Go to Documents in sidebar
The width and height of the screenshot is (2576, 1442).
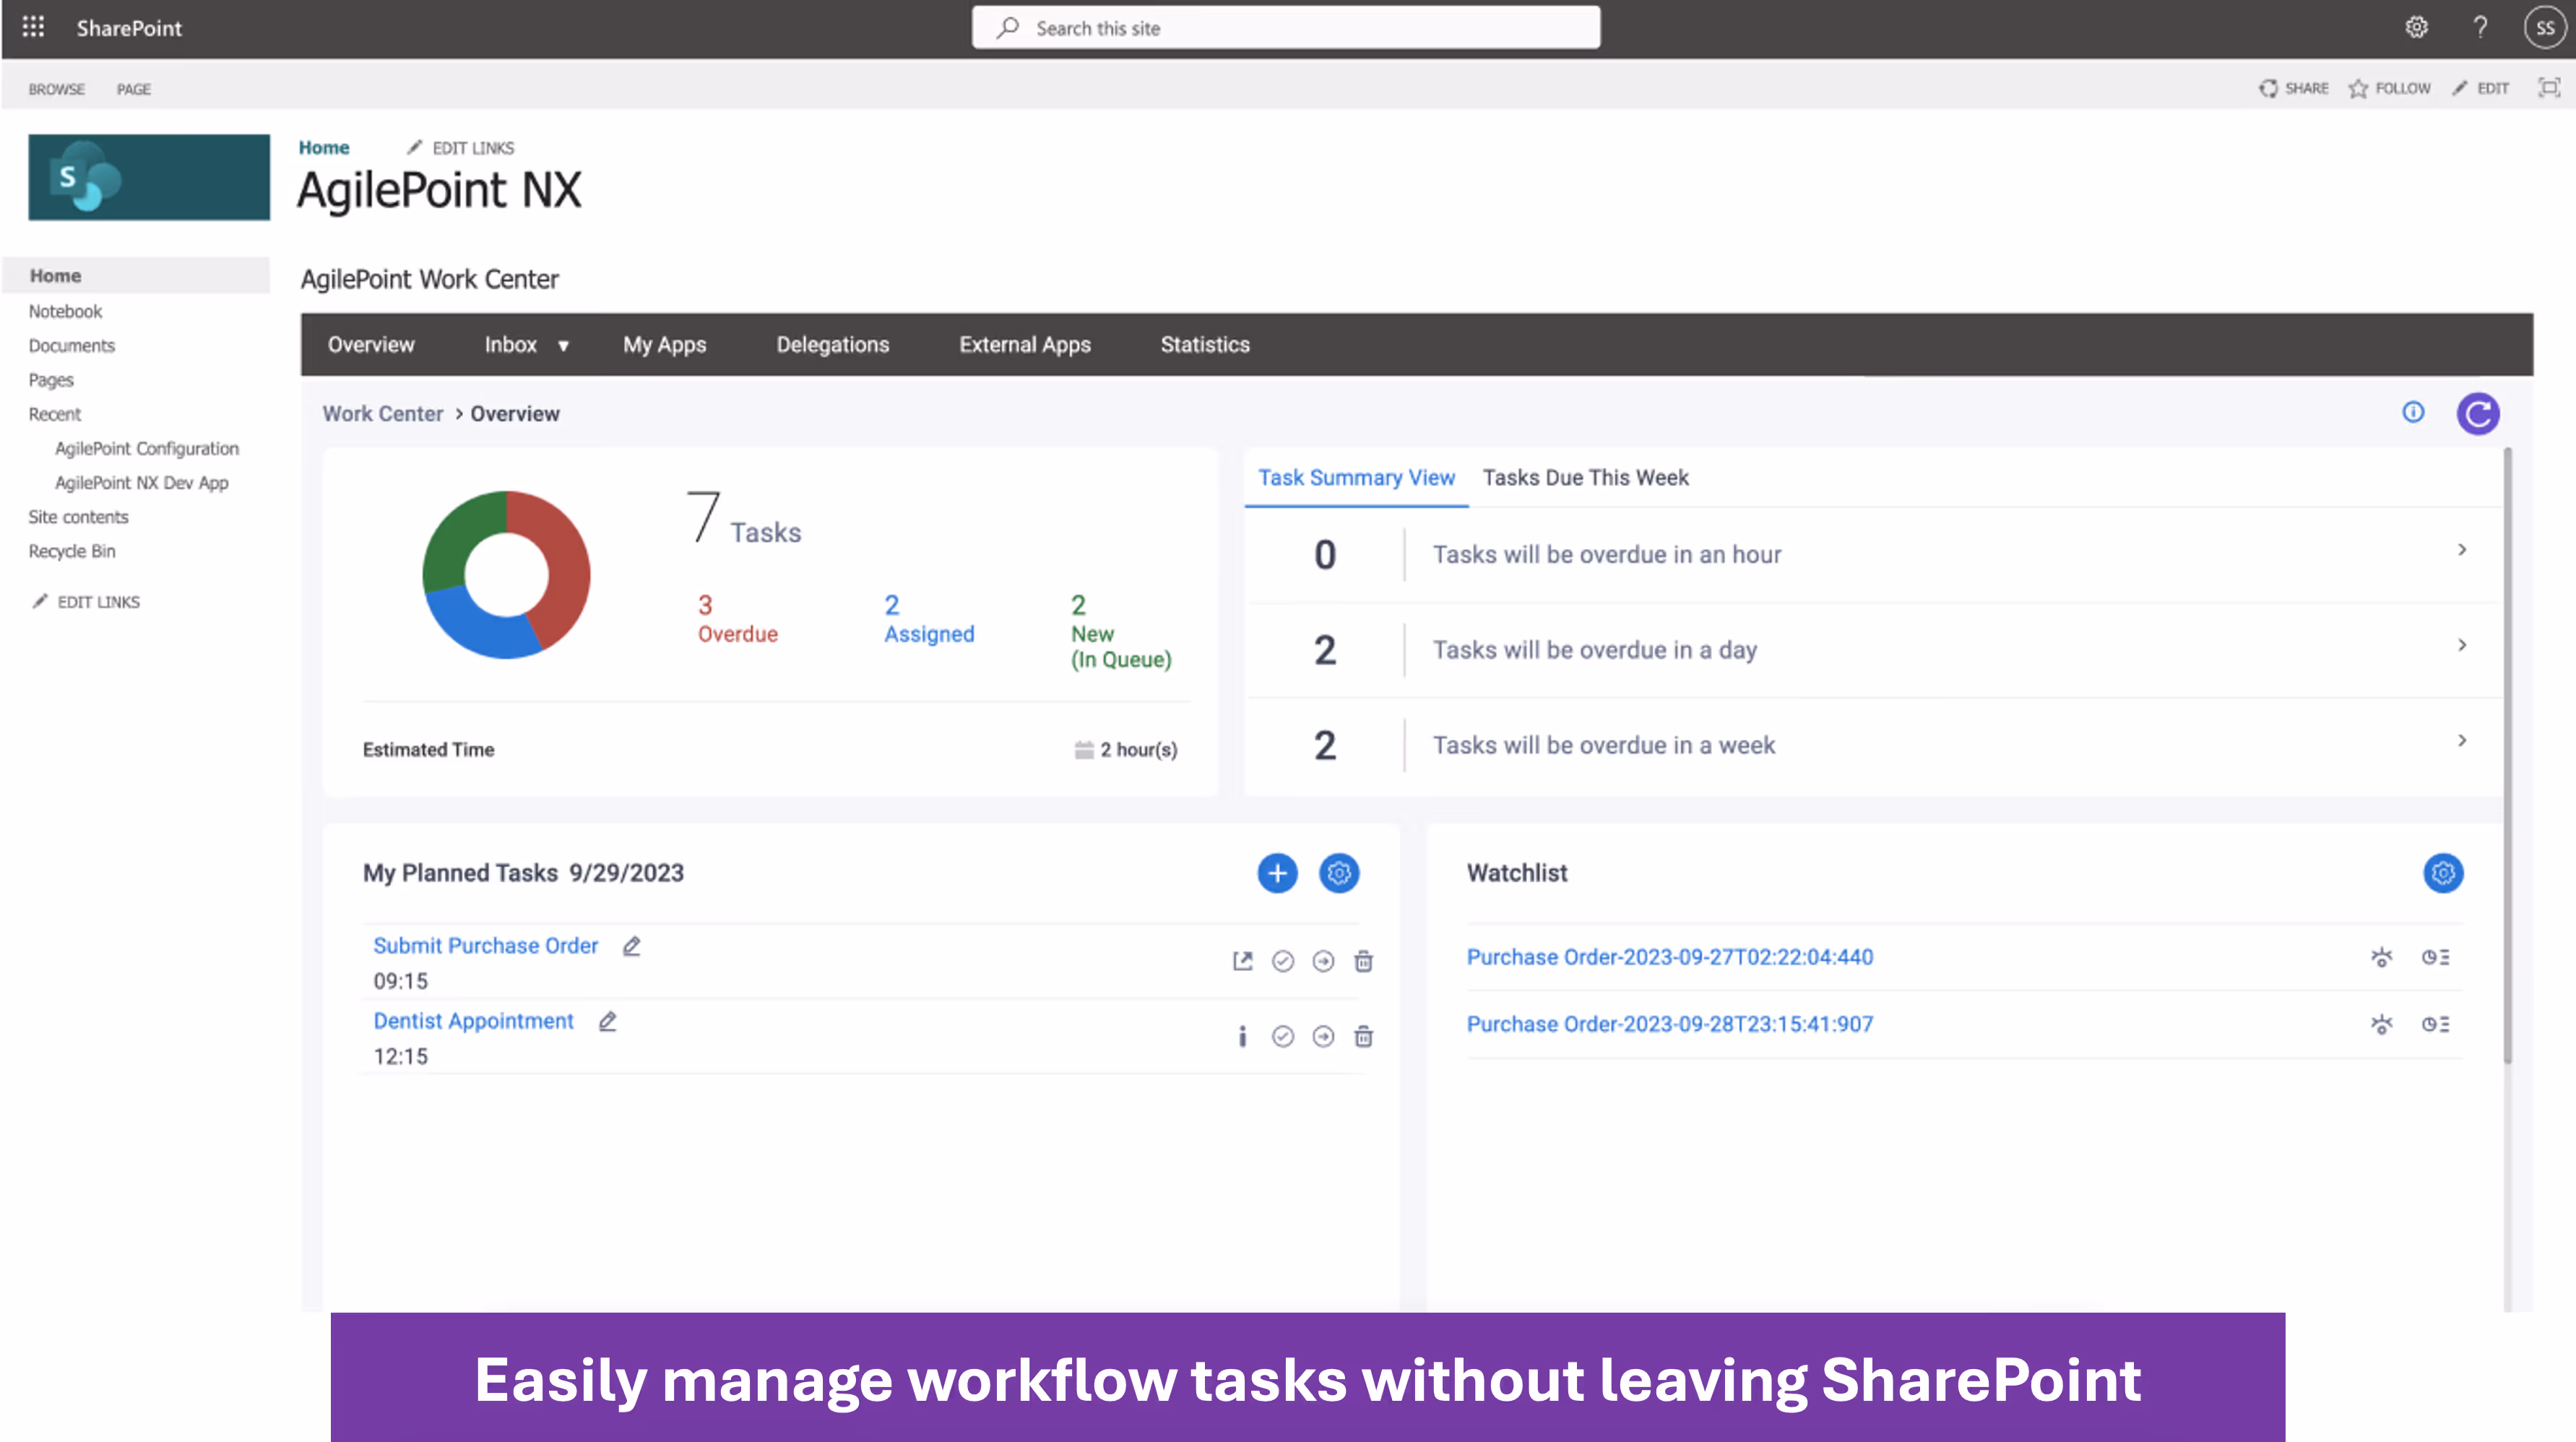71,346
